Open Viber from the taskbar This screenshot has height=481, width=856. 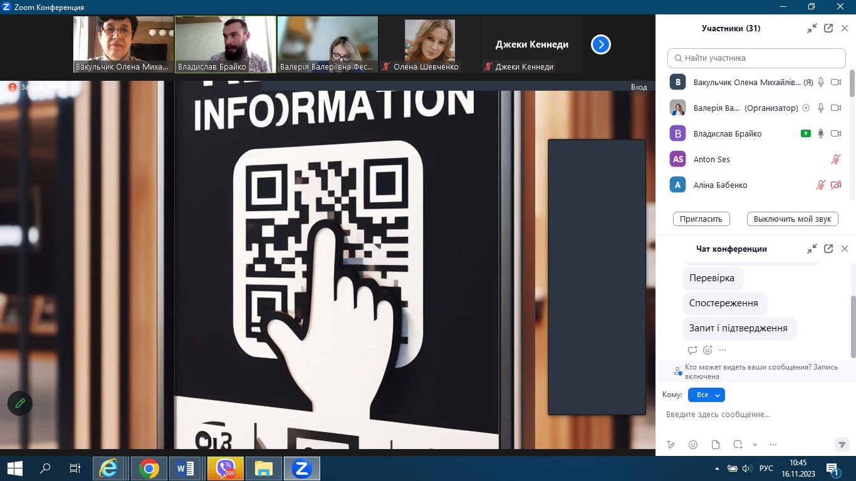click(225, 468)
